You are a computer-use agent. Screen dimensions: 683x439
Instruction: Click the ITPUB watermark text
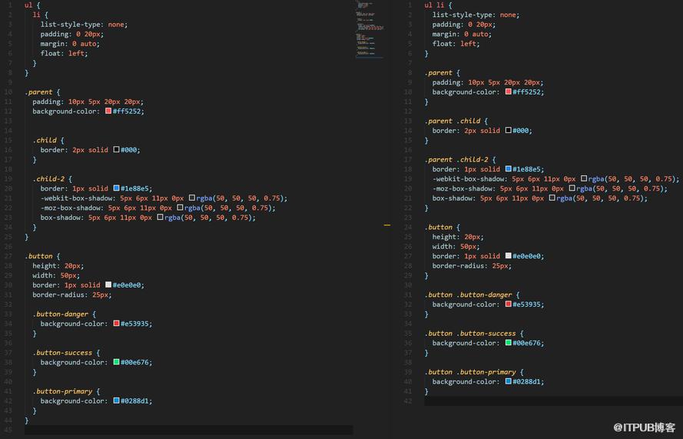(x=645, y=427)
